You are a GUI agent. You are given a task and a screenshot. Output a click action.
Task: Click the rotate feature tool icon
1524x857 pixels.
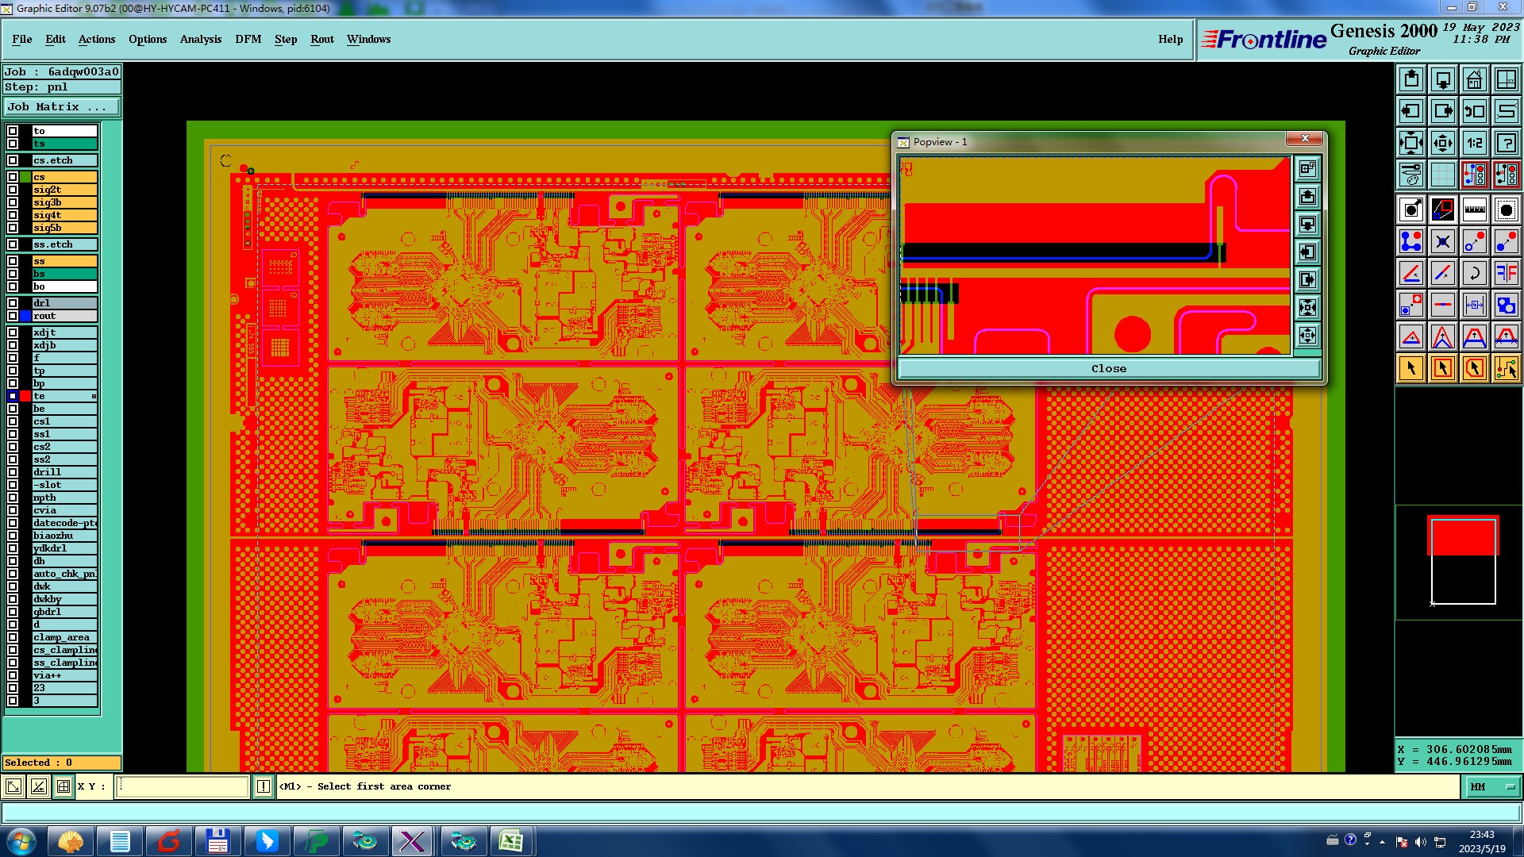pyautogui.click(x=1474, y=273)
